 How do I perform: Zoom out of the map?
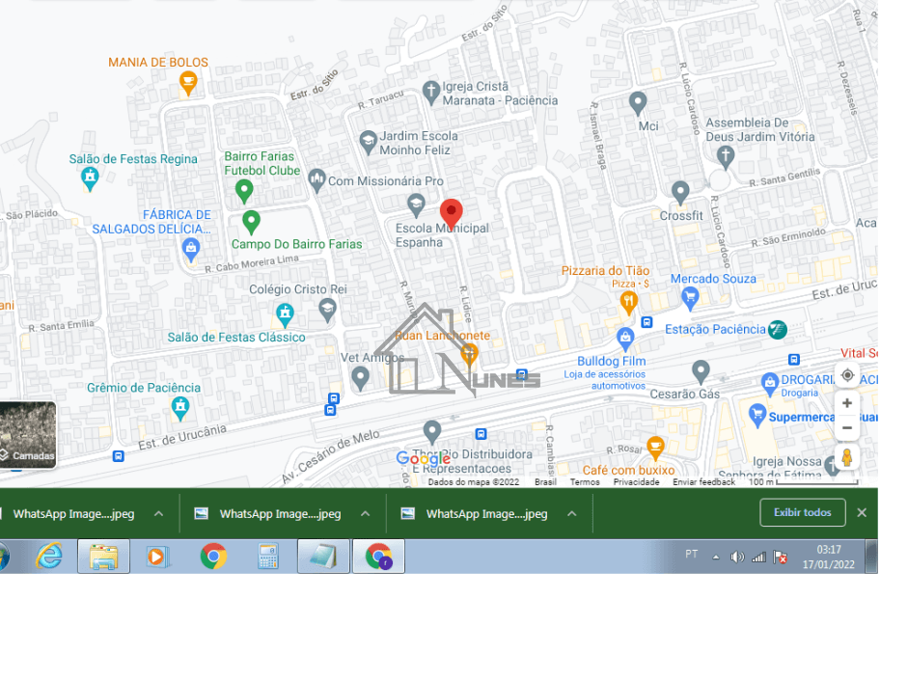click(847, 428)
